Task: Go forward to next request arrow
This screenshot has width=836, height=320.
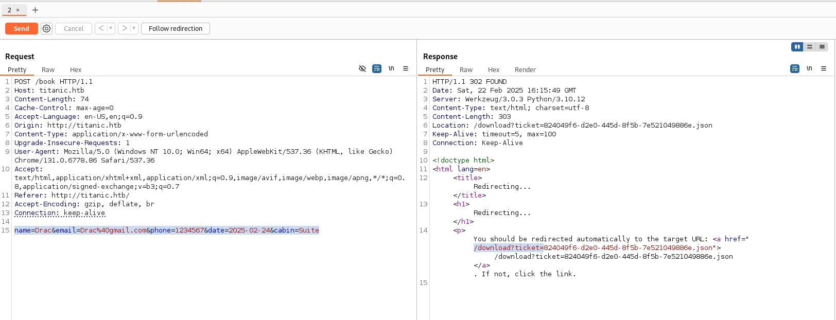Action: 124,28
